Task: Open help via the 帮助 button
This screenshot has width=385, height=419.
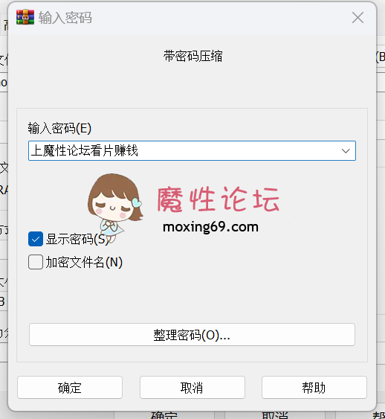Action: pos(314,388)
